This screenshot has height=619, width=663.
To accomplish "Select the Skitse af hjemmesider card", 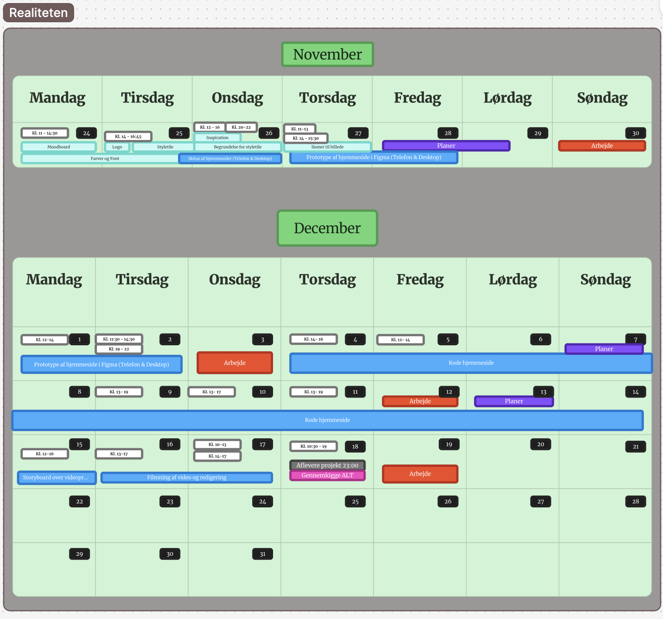I will pos(230,159).
